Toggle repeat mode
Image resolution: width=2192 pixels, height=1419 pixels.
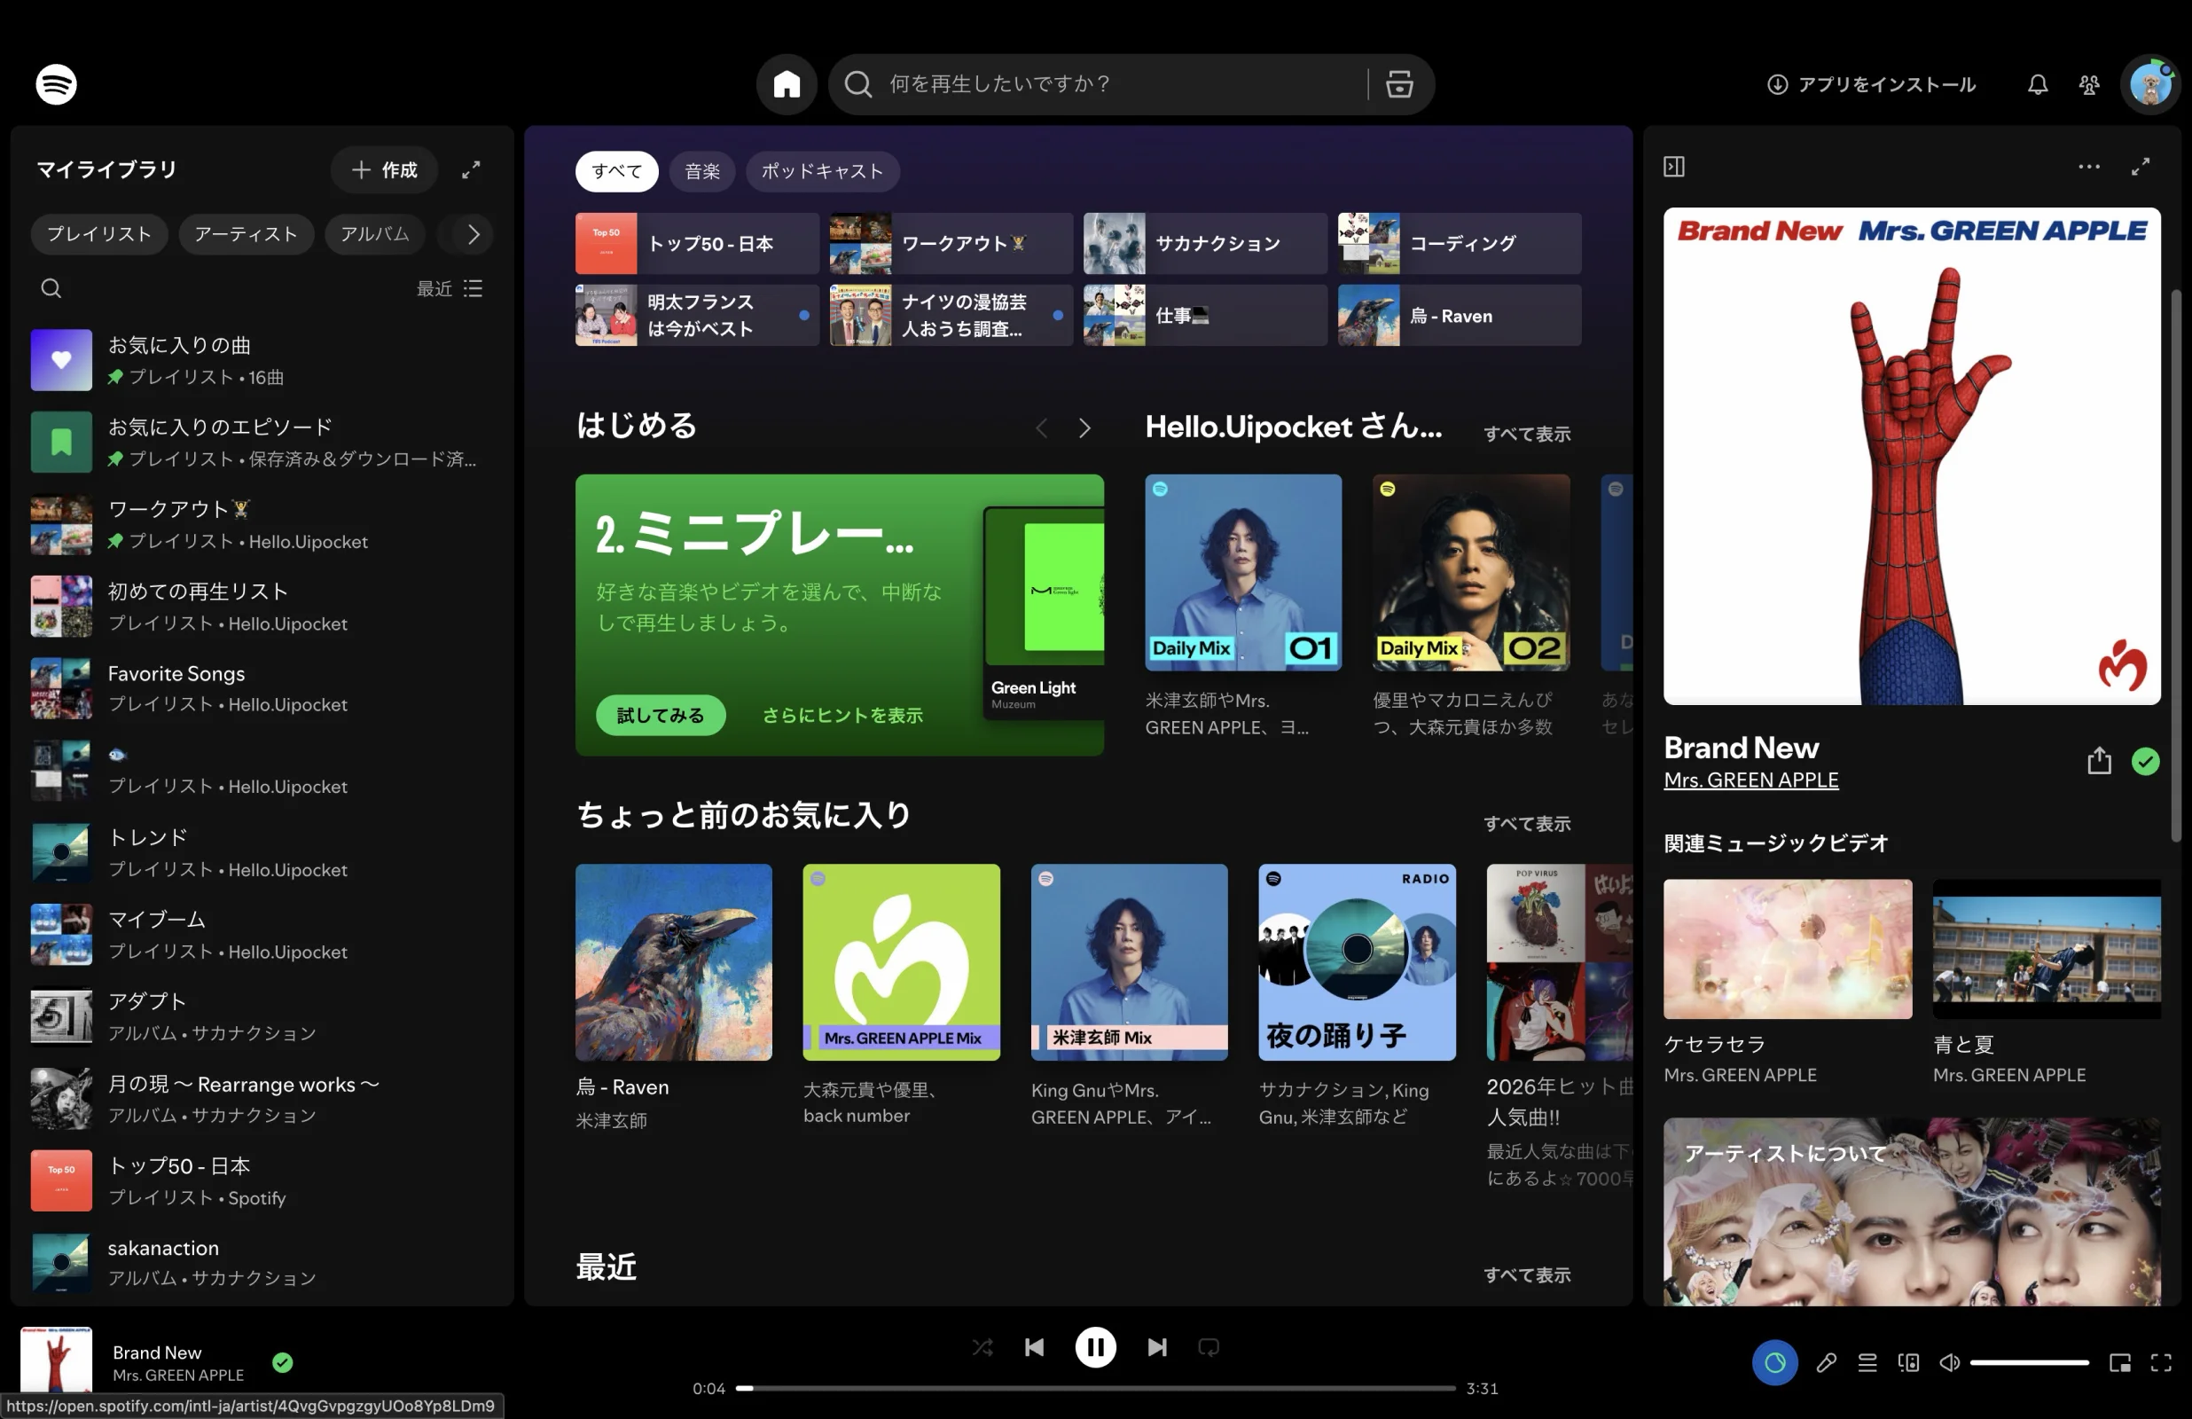(x=1209, y=1347)
